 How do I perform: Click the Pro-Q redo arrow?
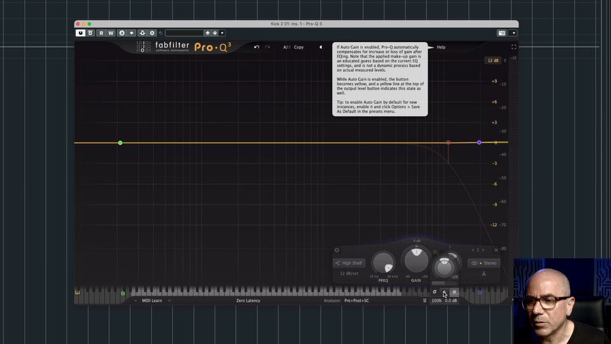click(x=267, y=47)
